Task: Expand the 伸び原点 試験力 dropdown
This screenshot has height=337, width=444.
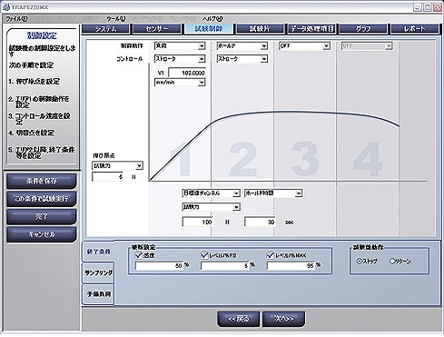Action: pyautogui.click(x=117, y=166)
